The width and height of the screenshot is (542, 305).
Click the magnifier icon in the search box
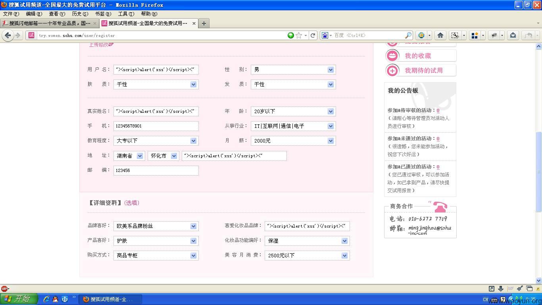[x=408, y=35]
